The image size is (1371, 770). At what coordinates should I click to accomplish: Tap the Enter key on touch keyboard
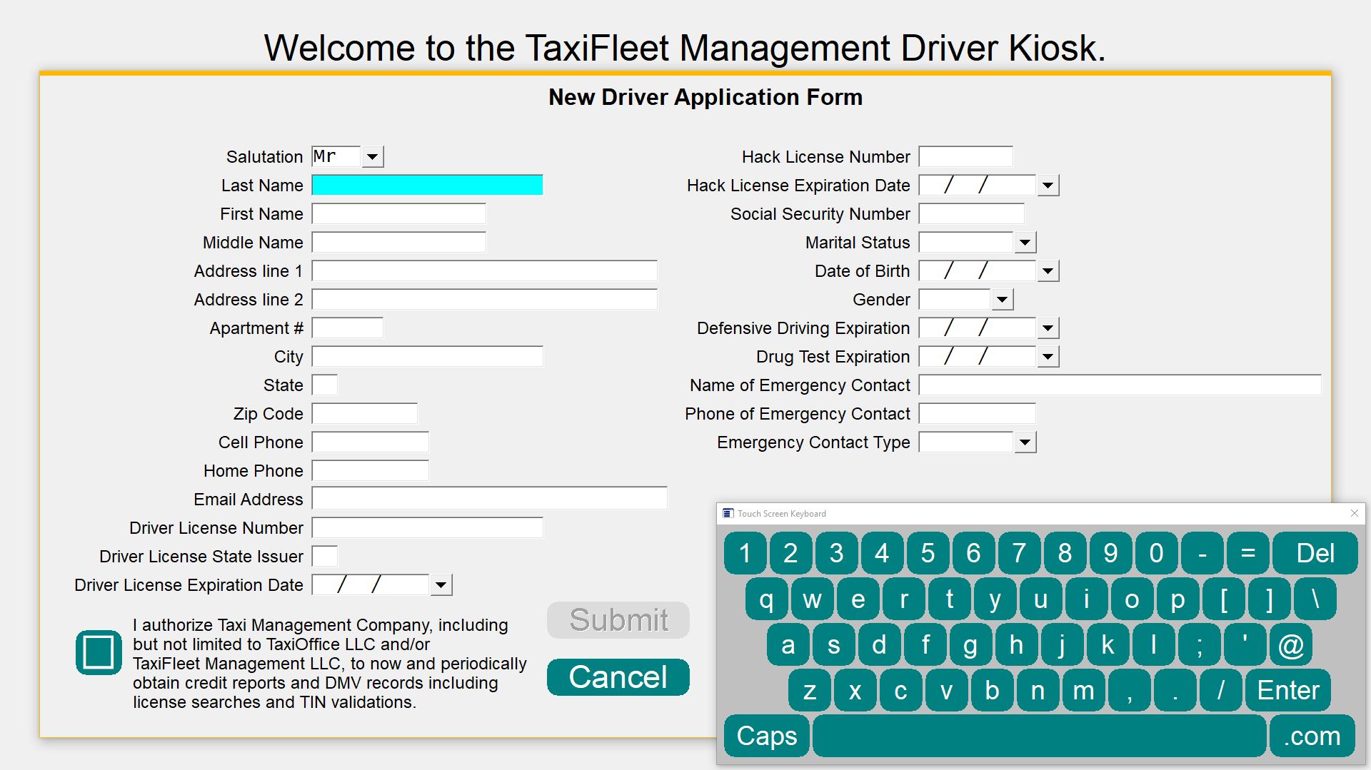[x=1287, y=690]
